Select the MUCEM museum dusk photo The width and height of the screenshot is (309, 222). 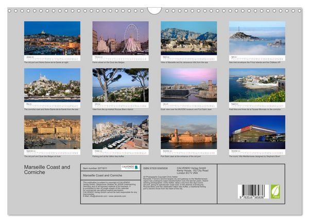click(189, 85)
